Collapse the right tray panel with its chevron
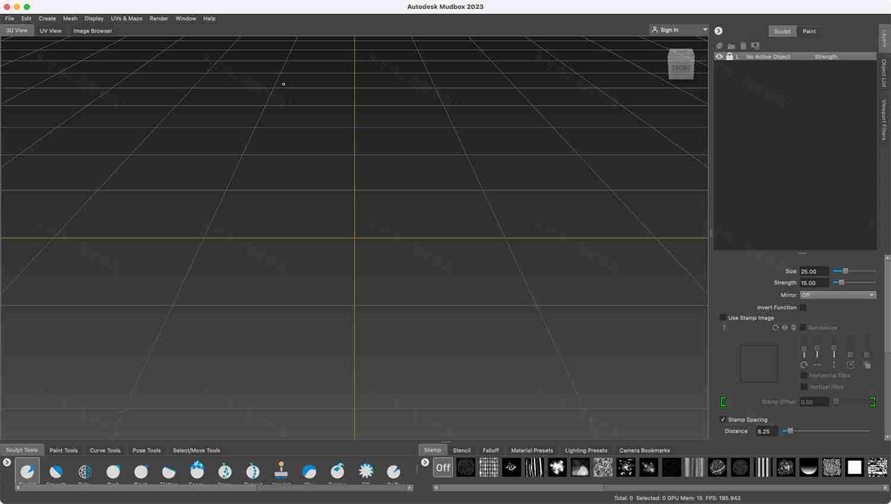Viewport: 891px width, 504px height. (718, 30)
